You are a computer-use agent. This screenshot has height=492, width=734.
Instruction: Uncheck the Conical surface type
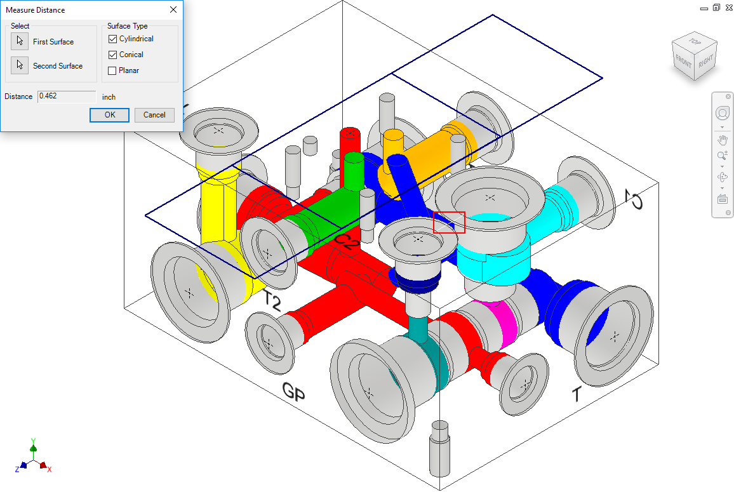pos(112,55)
